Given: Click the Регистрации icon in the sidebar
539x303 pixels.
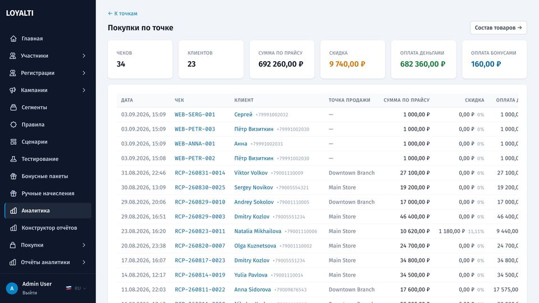Looking at the screenshot, I should click(13, 73).
